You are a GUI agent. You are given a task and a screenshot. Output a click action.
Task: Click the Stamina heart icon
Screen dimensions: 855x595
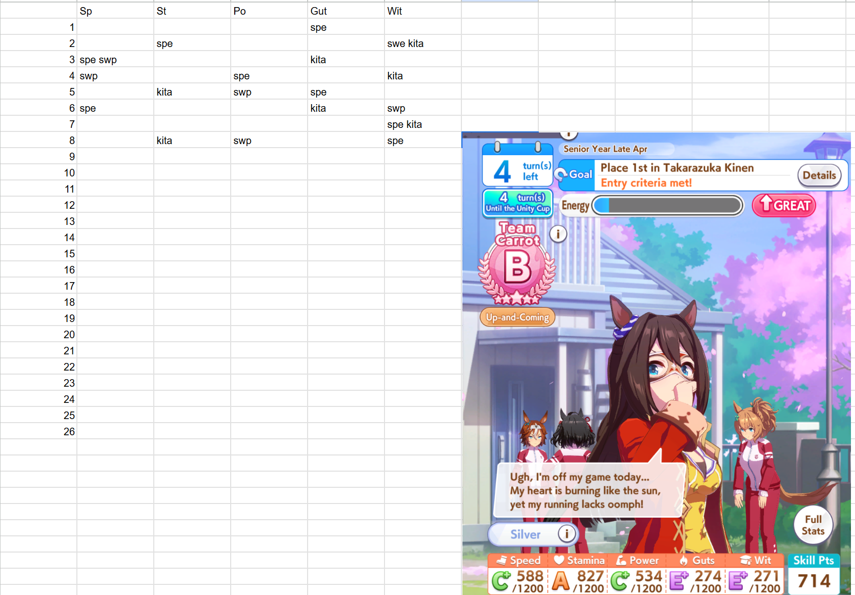tap(559, 560)
